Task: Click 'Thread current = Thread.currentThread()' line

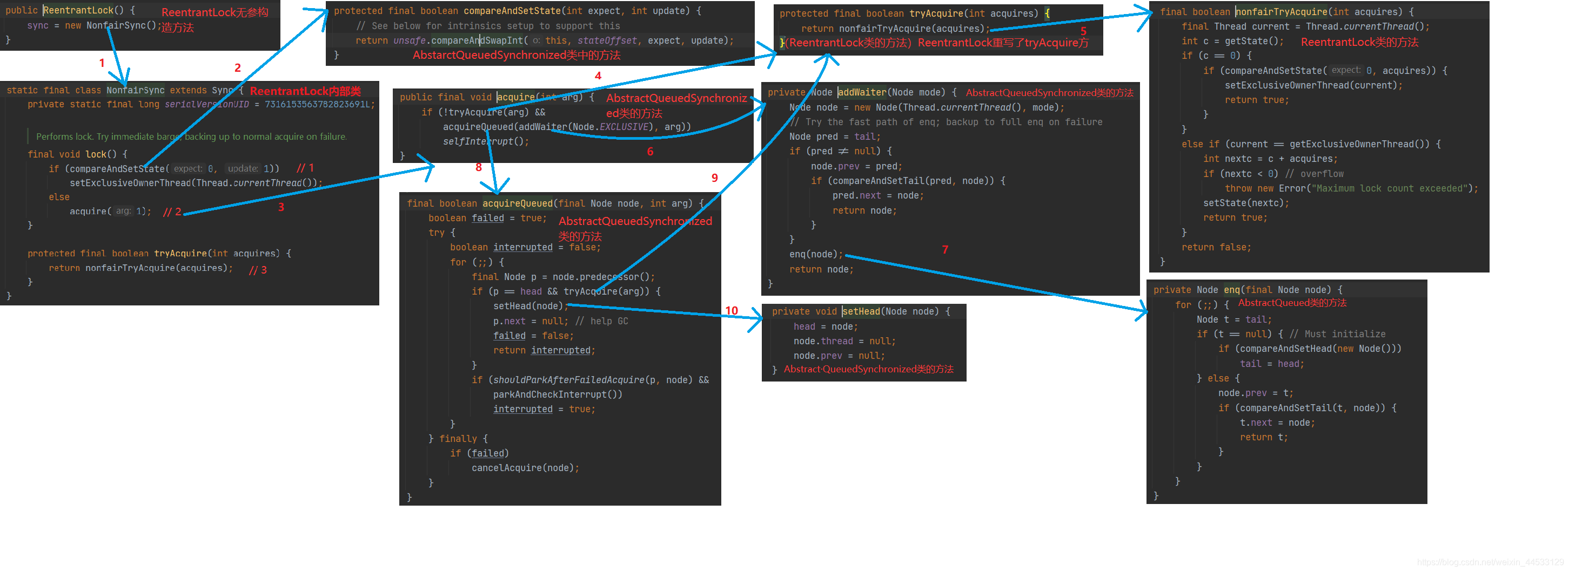Action: 1305,27
